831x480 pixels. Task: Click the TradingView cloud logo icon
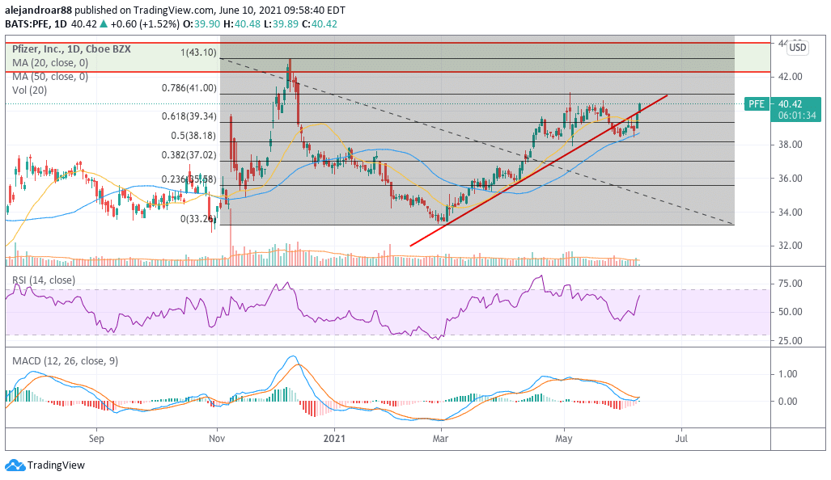click(x=15, y=465)
